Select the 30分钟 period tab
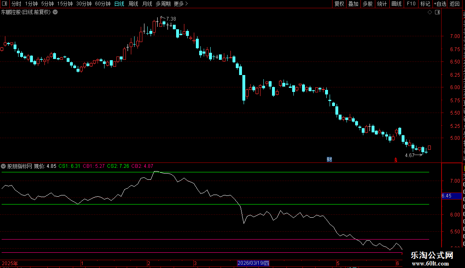Image resolution: width=465 pixels, height=268 pixels. point(84,4)
